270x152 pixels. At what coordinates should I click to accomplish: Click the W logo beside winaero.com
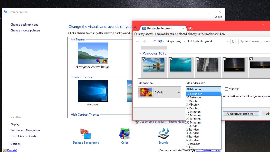point(193,150)
